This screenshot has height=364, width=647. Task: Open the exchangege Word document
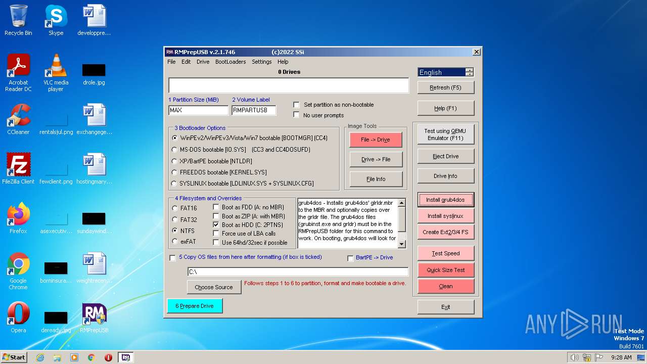coord(94,119)
